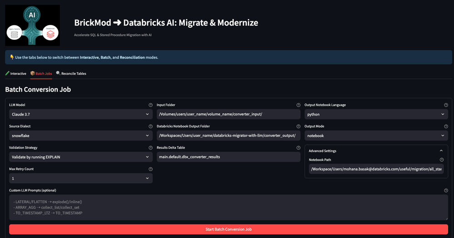Click the Start Batch Conversion Job button

click(228, 229)
